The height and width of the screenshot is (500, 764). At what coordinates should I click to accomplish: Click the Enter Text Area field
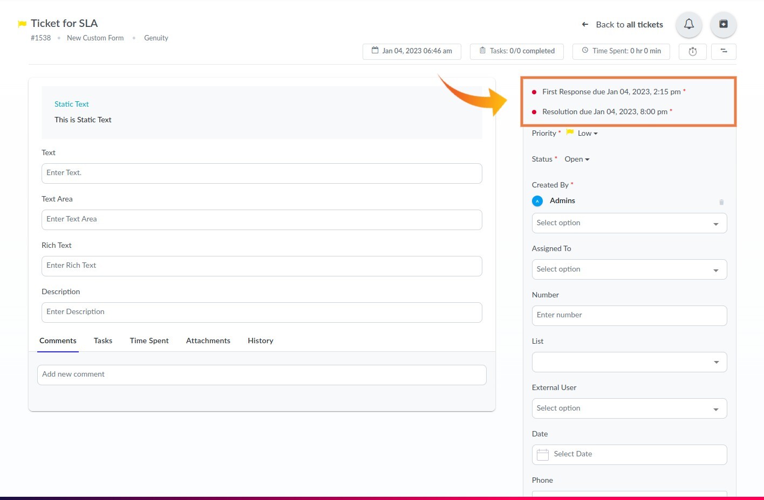(262, 220)
